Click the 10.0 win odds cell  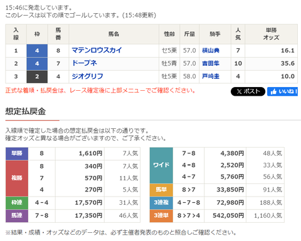[271, 76]
